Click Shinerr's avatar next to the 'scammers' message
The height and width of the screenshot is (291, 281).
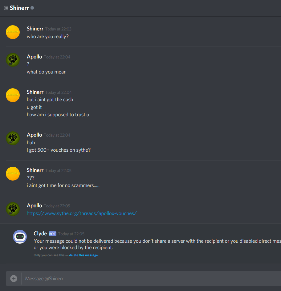pyautogui.click(x=13, y=173)
